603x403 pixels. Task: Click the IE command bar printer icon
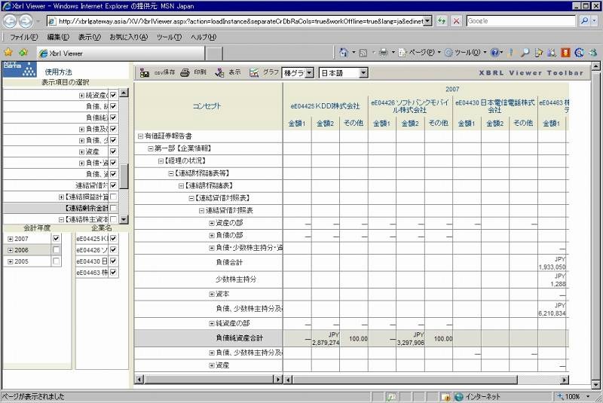pyautogui.click(x=383, y=53)
